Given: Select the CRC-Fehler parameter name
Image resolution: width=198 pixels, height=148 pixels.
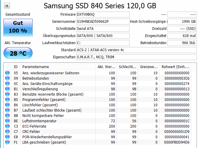Looking at the screenshot, I should click(x=31, y=131).
